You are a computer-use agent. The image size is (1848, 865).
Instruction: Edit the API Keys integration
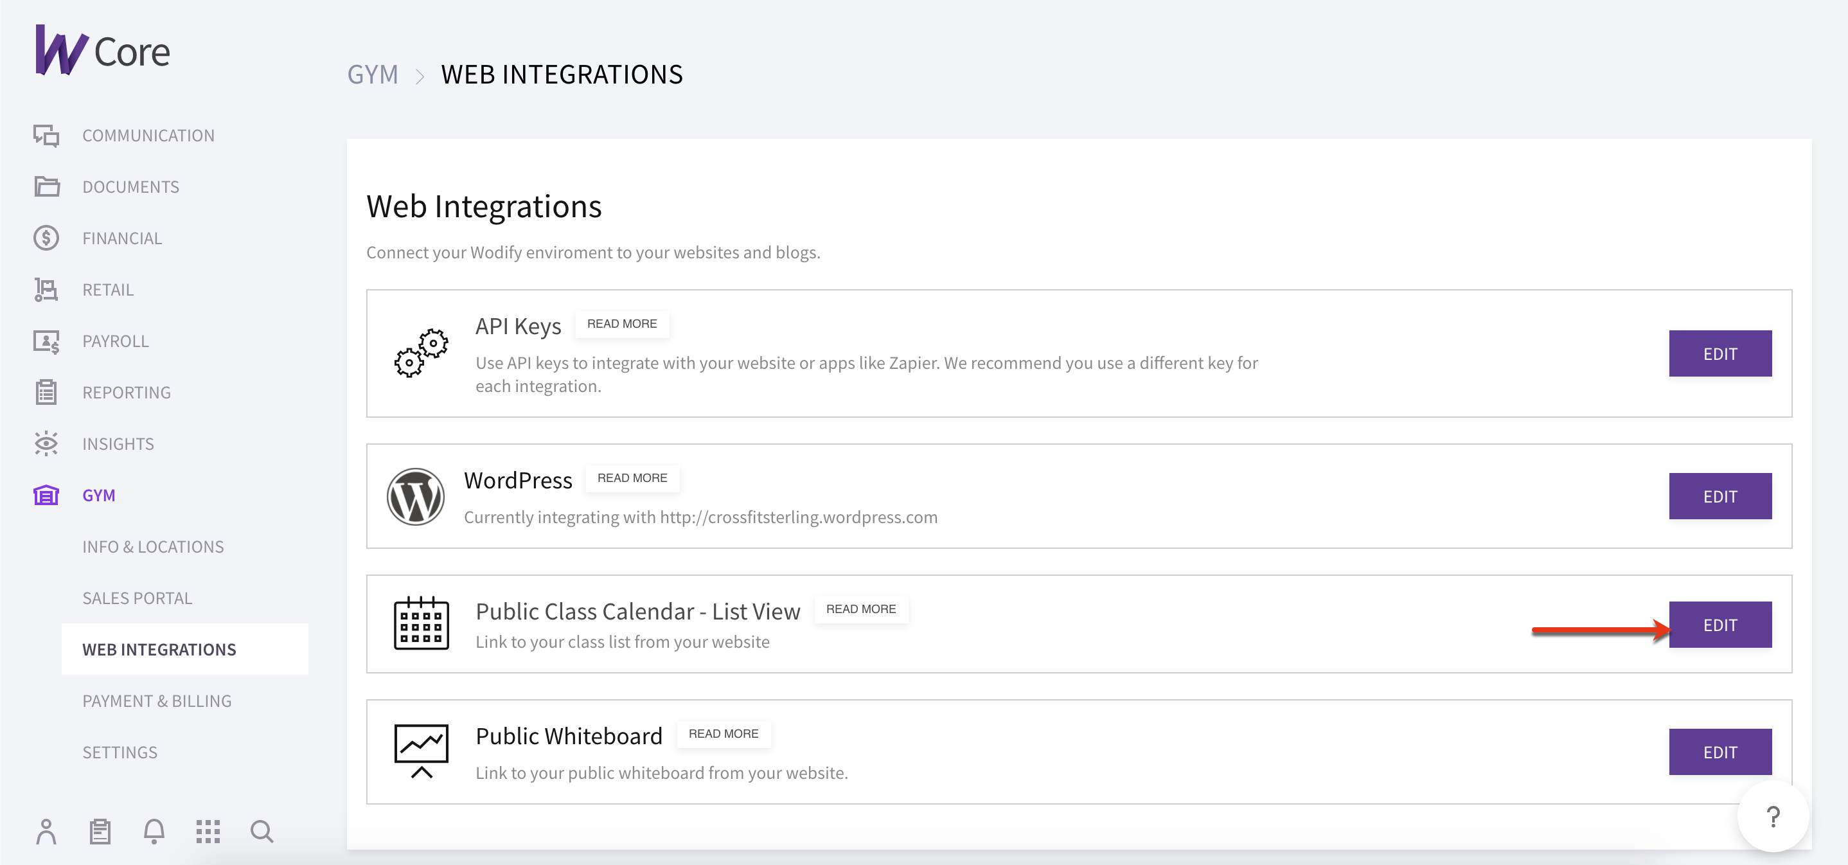(x=1719, y=353)
